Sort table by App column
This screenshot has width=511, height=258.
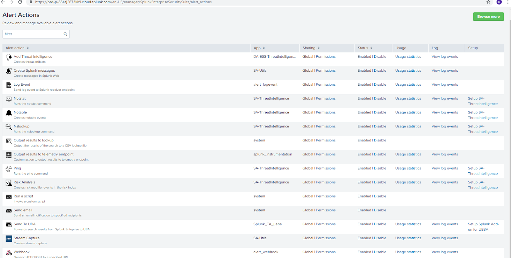point(259,48)
